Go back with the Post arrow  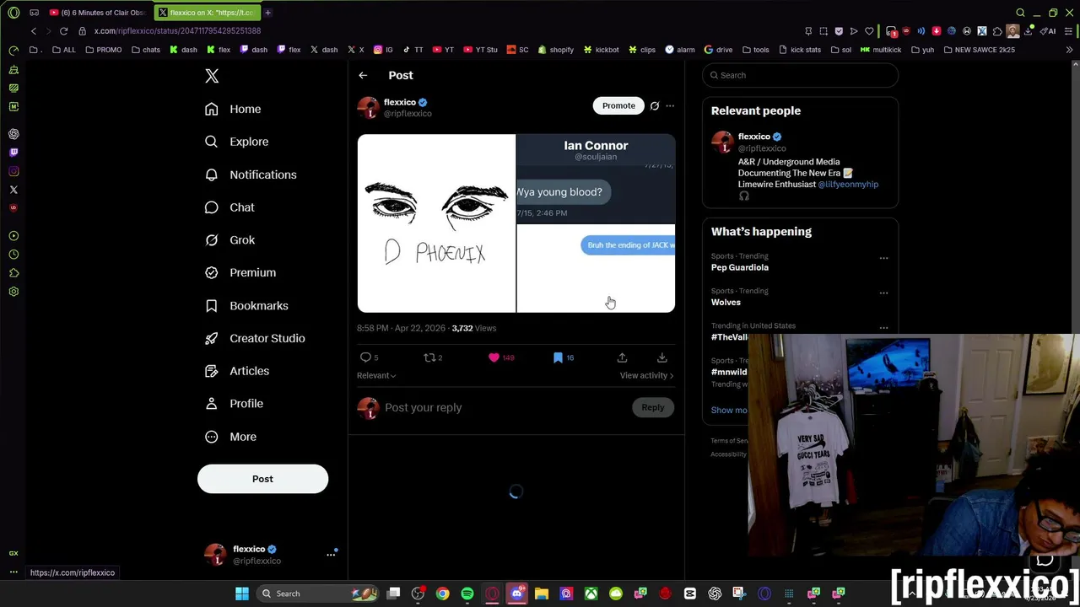pyautogui.click(x=363, y=75)
